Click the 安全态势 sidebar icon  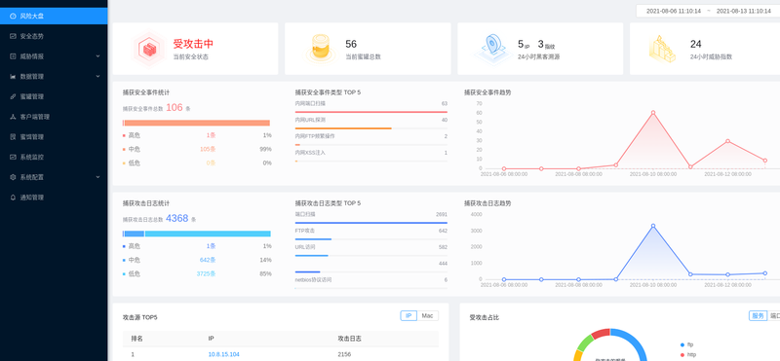coord(13,36)
